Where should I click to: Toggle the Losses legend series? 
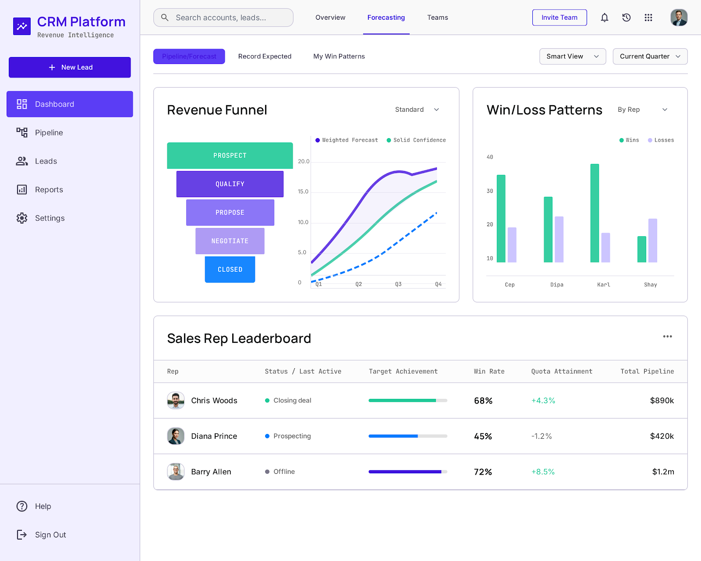pyautogui.click(x=661, y=140)
